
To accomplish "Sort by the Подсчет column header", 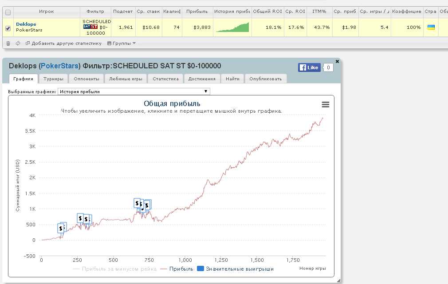I will [123, 12].
